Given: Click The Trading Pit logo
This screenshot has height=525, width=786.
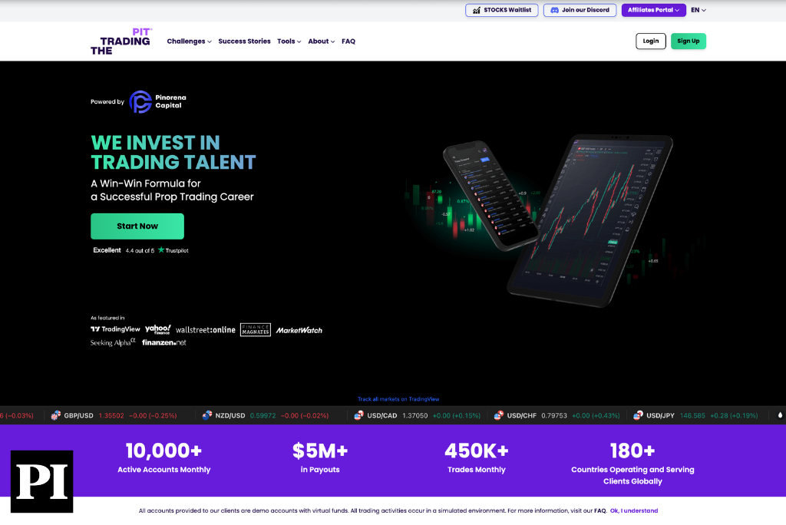Looking at the screenshot, I should pos(121,41).
